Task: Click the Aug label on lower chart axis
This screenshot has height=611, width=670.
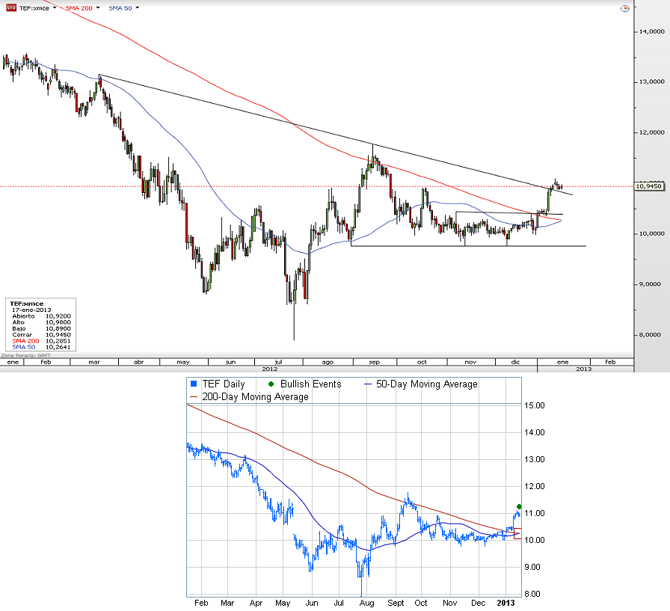Action: click(x=366, y=603)
